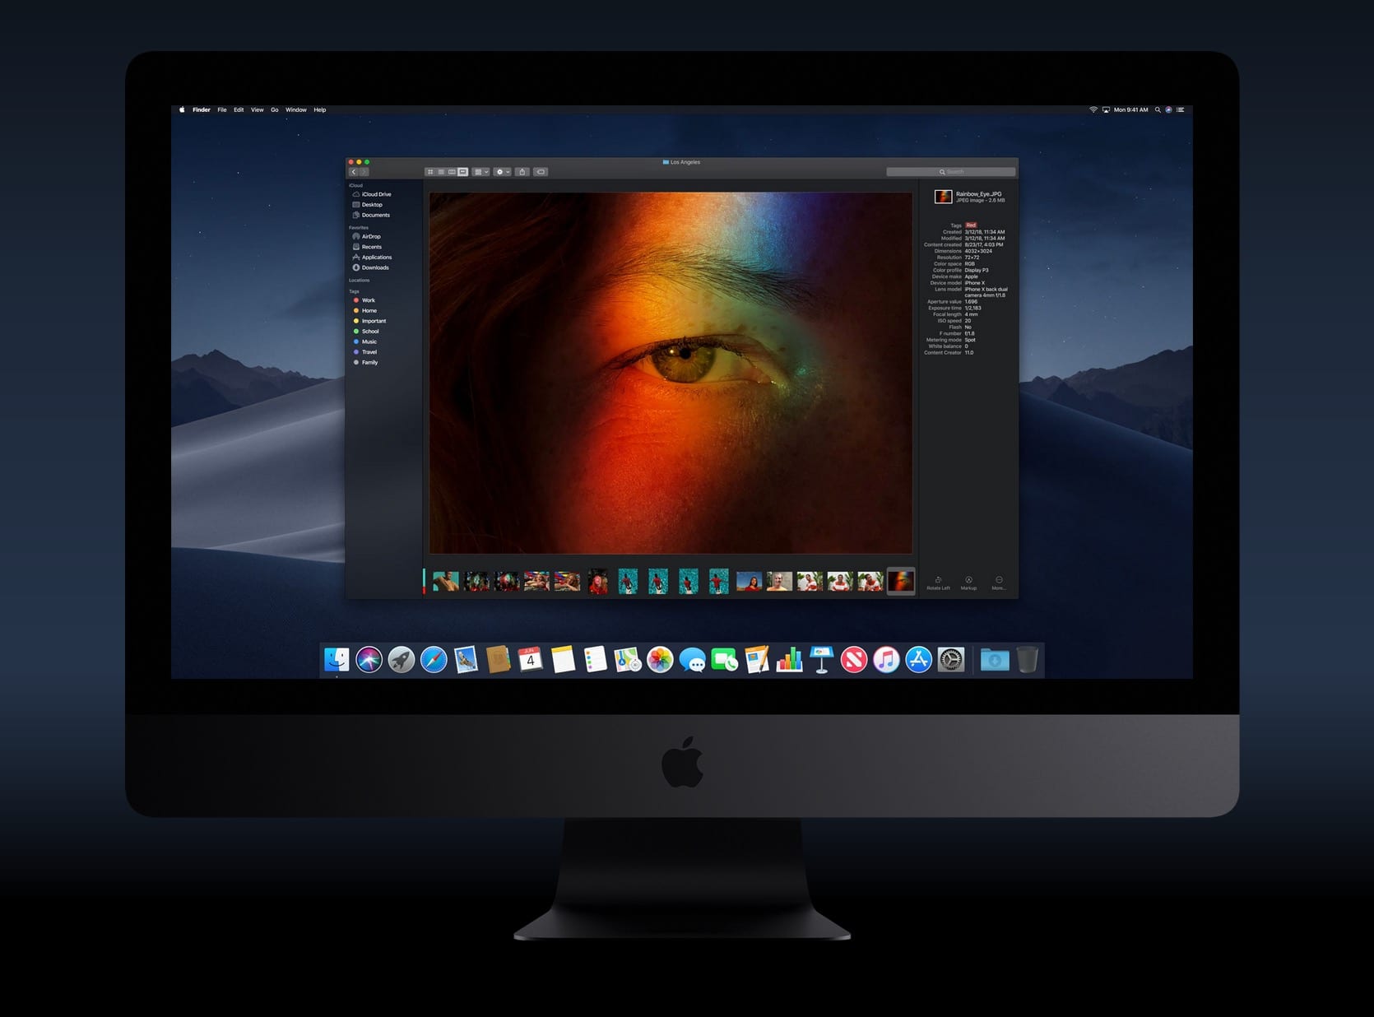Select the purple Travel tag
Image resolution: width=1374 pixels, height=1017 pixels.
[364, 352]
